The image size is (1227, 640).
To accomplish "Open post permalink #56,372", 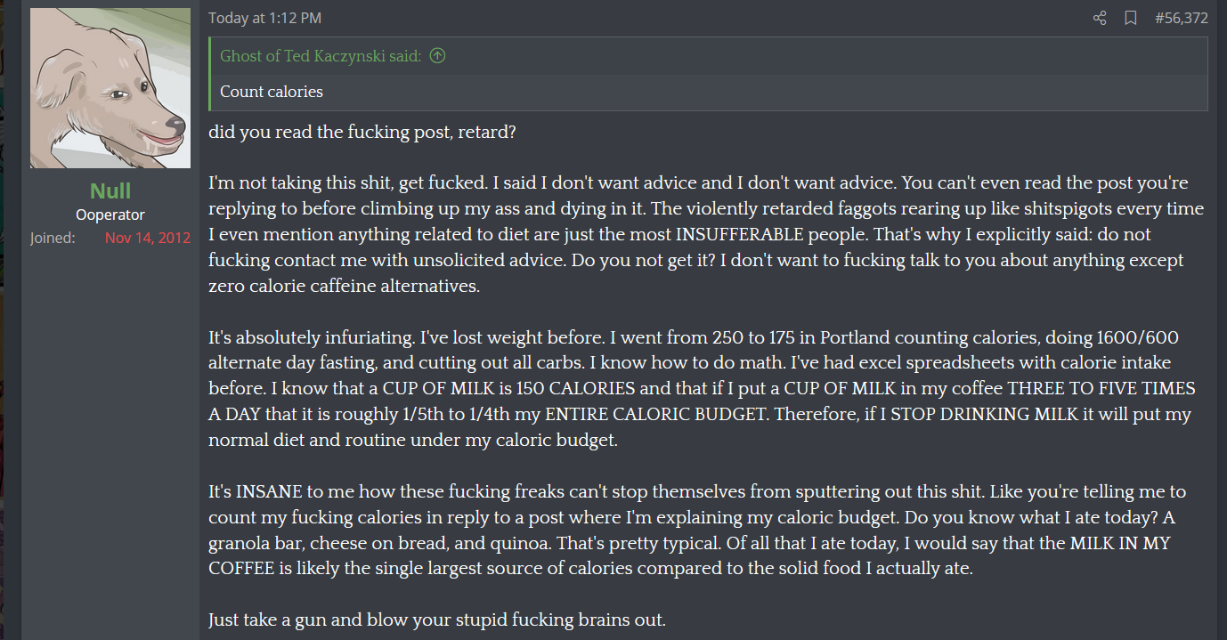I will 1182,18.
